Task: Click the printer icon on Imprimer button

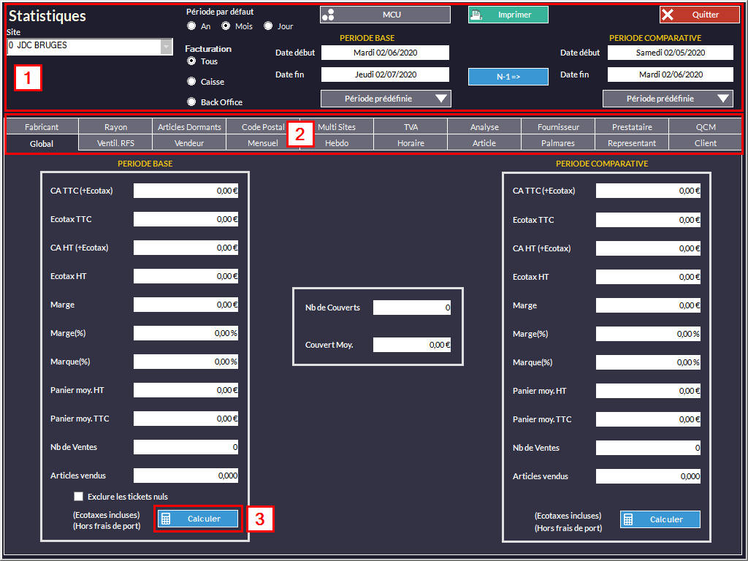Action: click(476, 15)
